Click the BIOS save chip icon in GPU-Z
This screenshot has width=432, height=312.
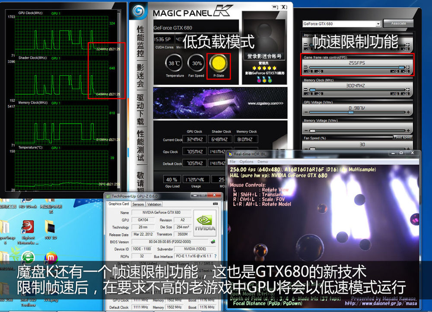(x=213, y=242)
